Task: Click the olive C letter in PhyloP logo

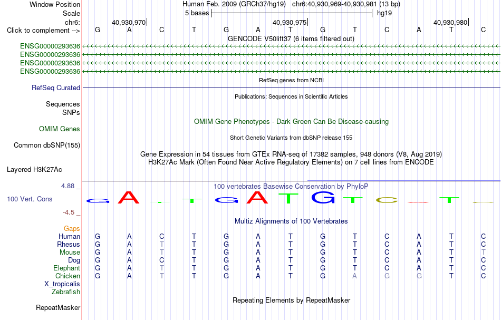Action: tap(387, 200)
